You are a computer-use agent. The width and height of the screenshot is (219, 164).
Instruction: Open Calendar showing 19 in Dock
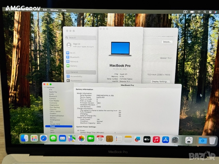point(100,139)
